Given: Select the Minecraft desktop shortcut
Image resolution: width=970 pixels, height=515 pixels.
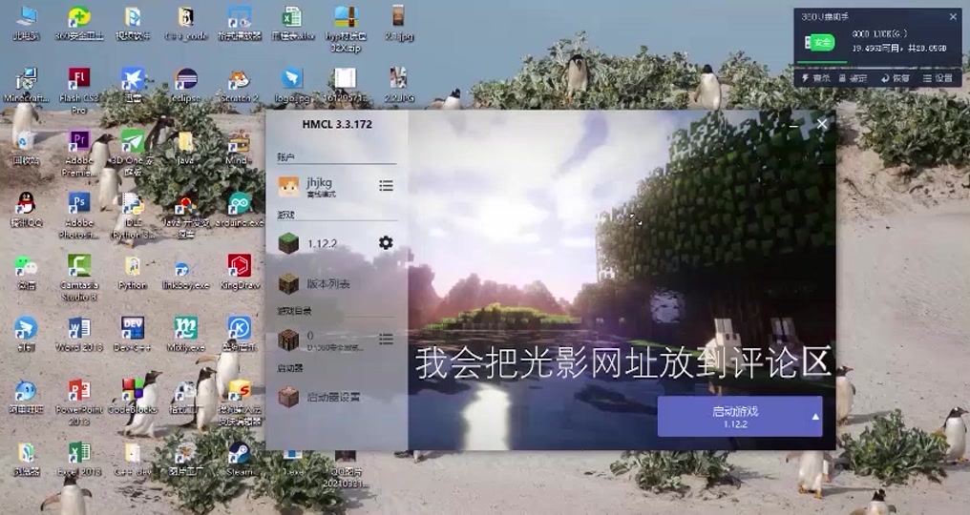Looking at the screenshot, I should point(26,85).
